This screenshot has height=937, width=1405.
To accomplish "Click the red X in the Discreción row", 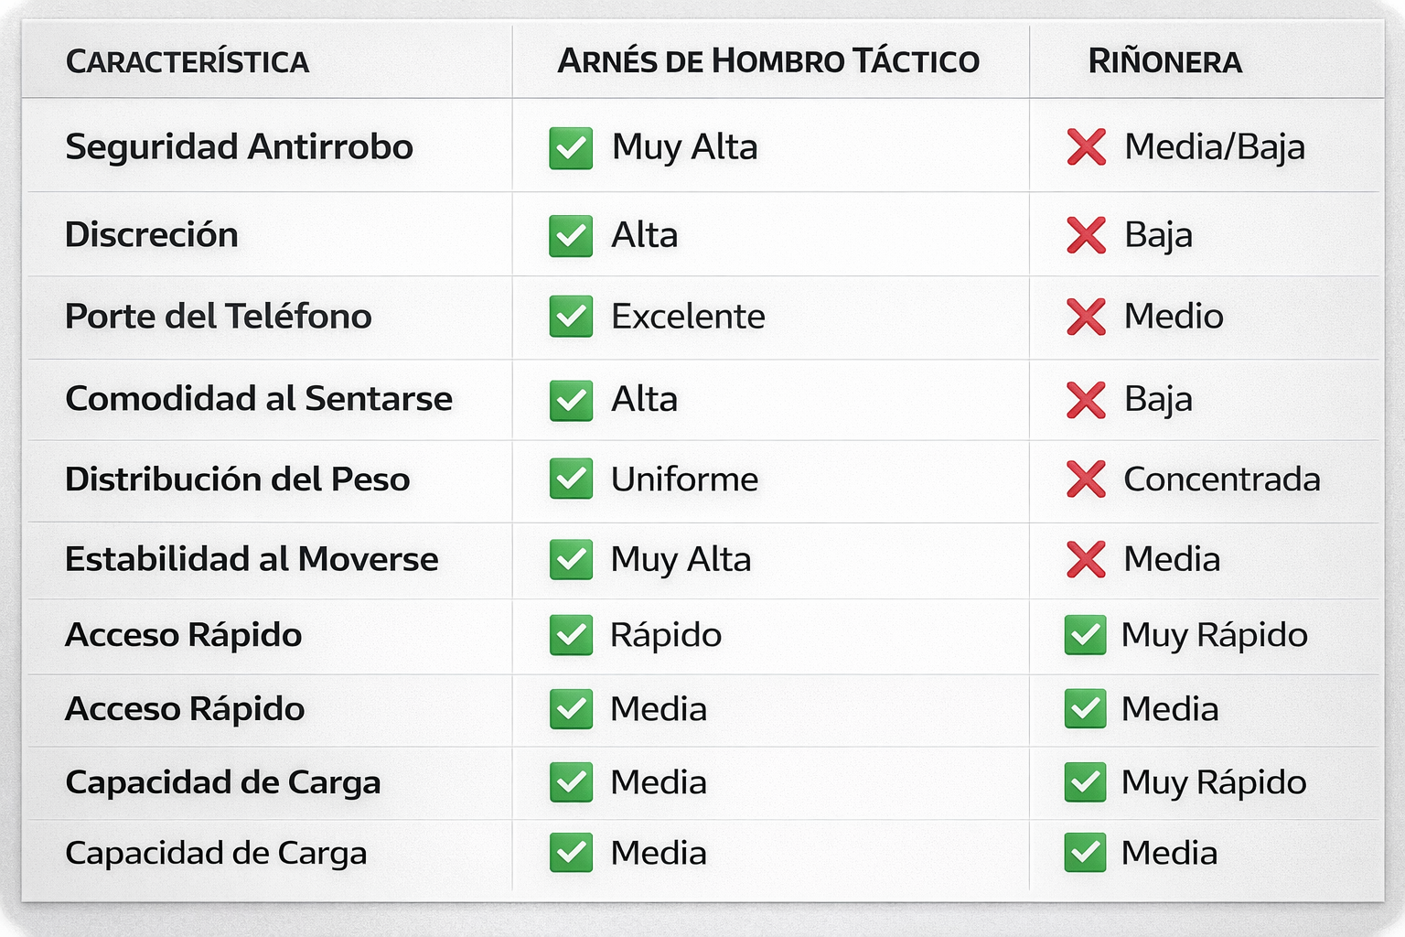I will pos(1086,235).
